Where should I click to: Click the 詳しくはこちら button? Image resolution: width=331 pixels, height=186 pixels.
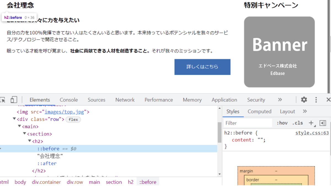pos(202,67)
